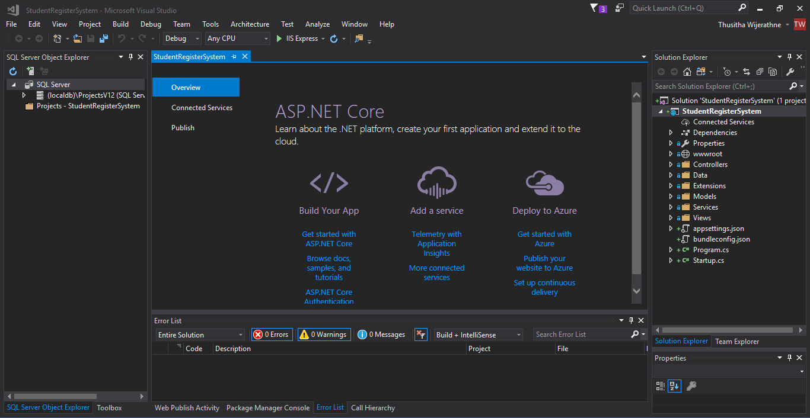
Task: Click the Solution Explorer Home icon
Action: tap(687, 72)
